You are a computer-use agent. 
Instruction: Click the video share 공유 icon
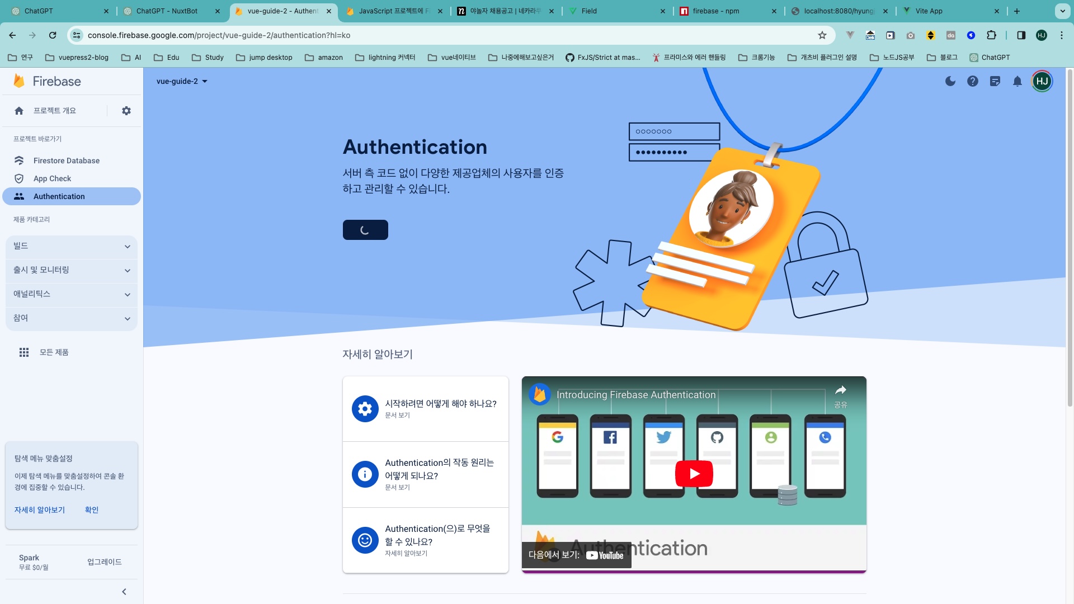pyautogui.click(x=841, y=395)
